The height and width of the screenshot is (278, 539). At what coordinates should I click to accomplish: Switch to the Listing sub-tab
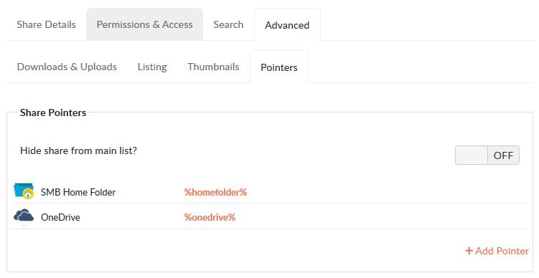(152, 67)
